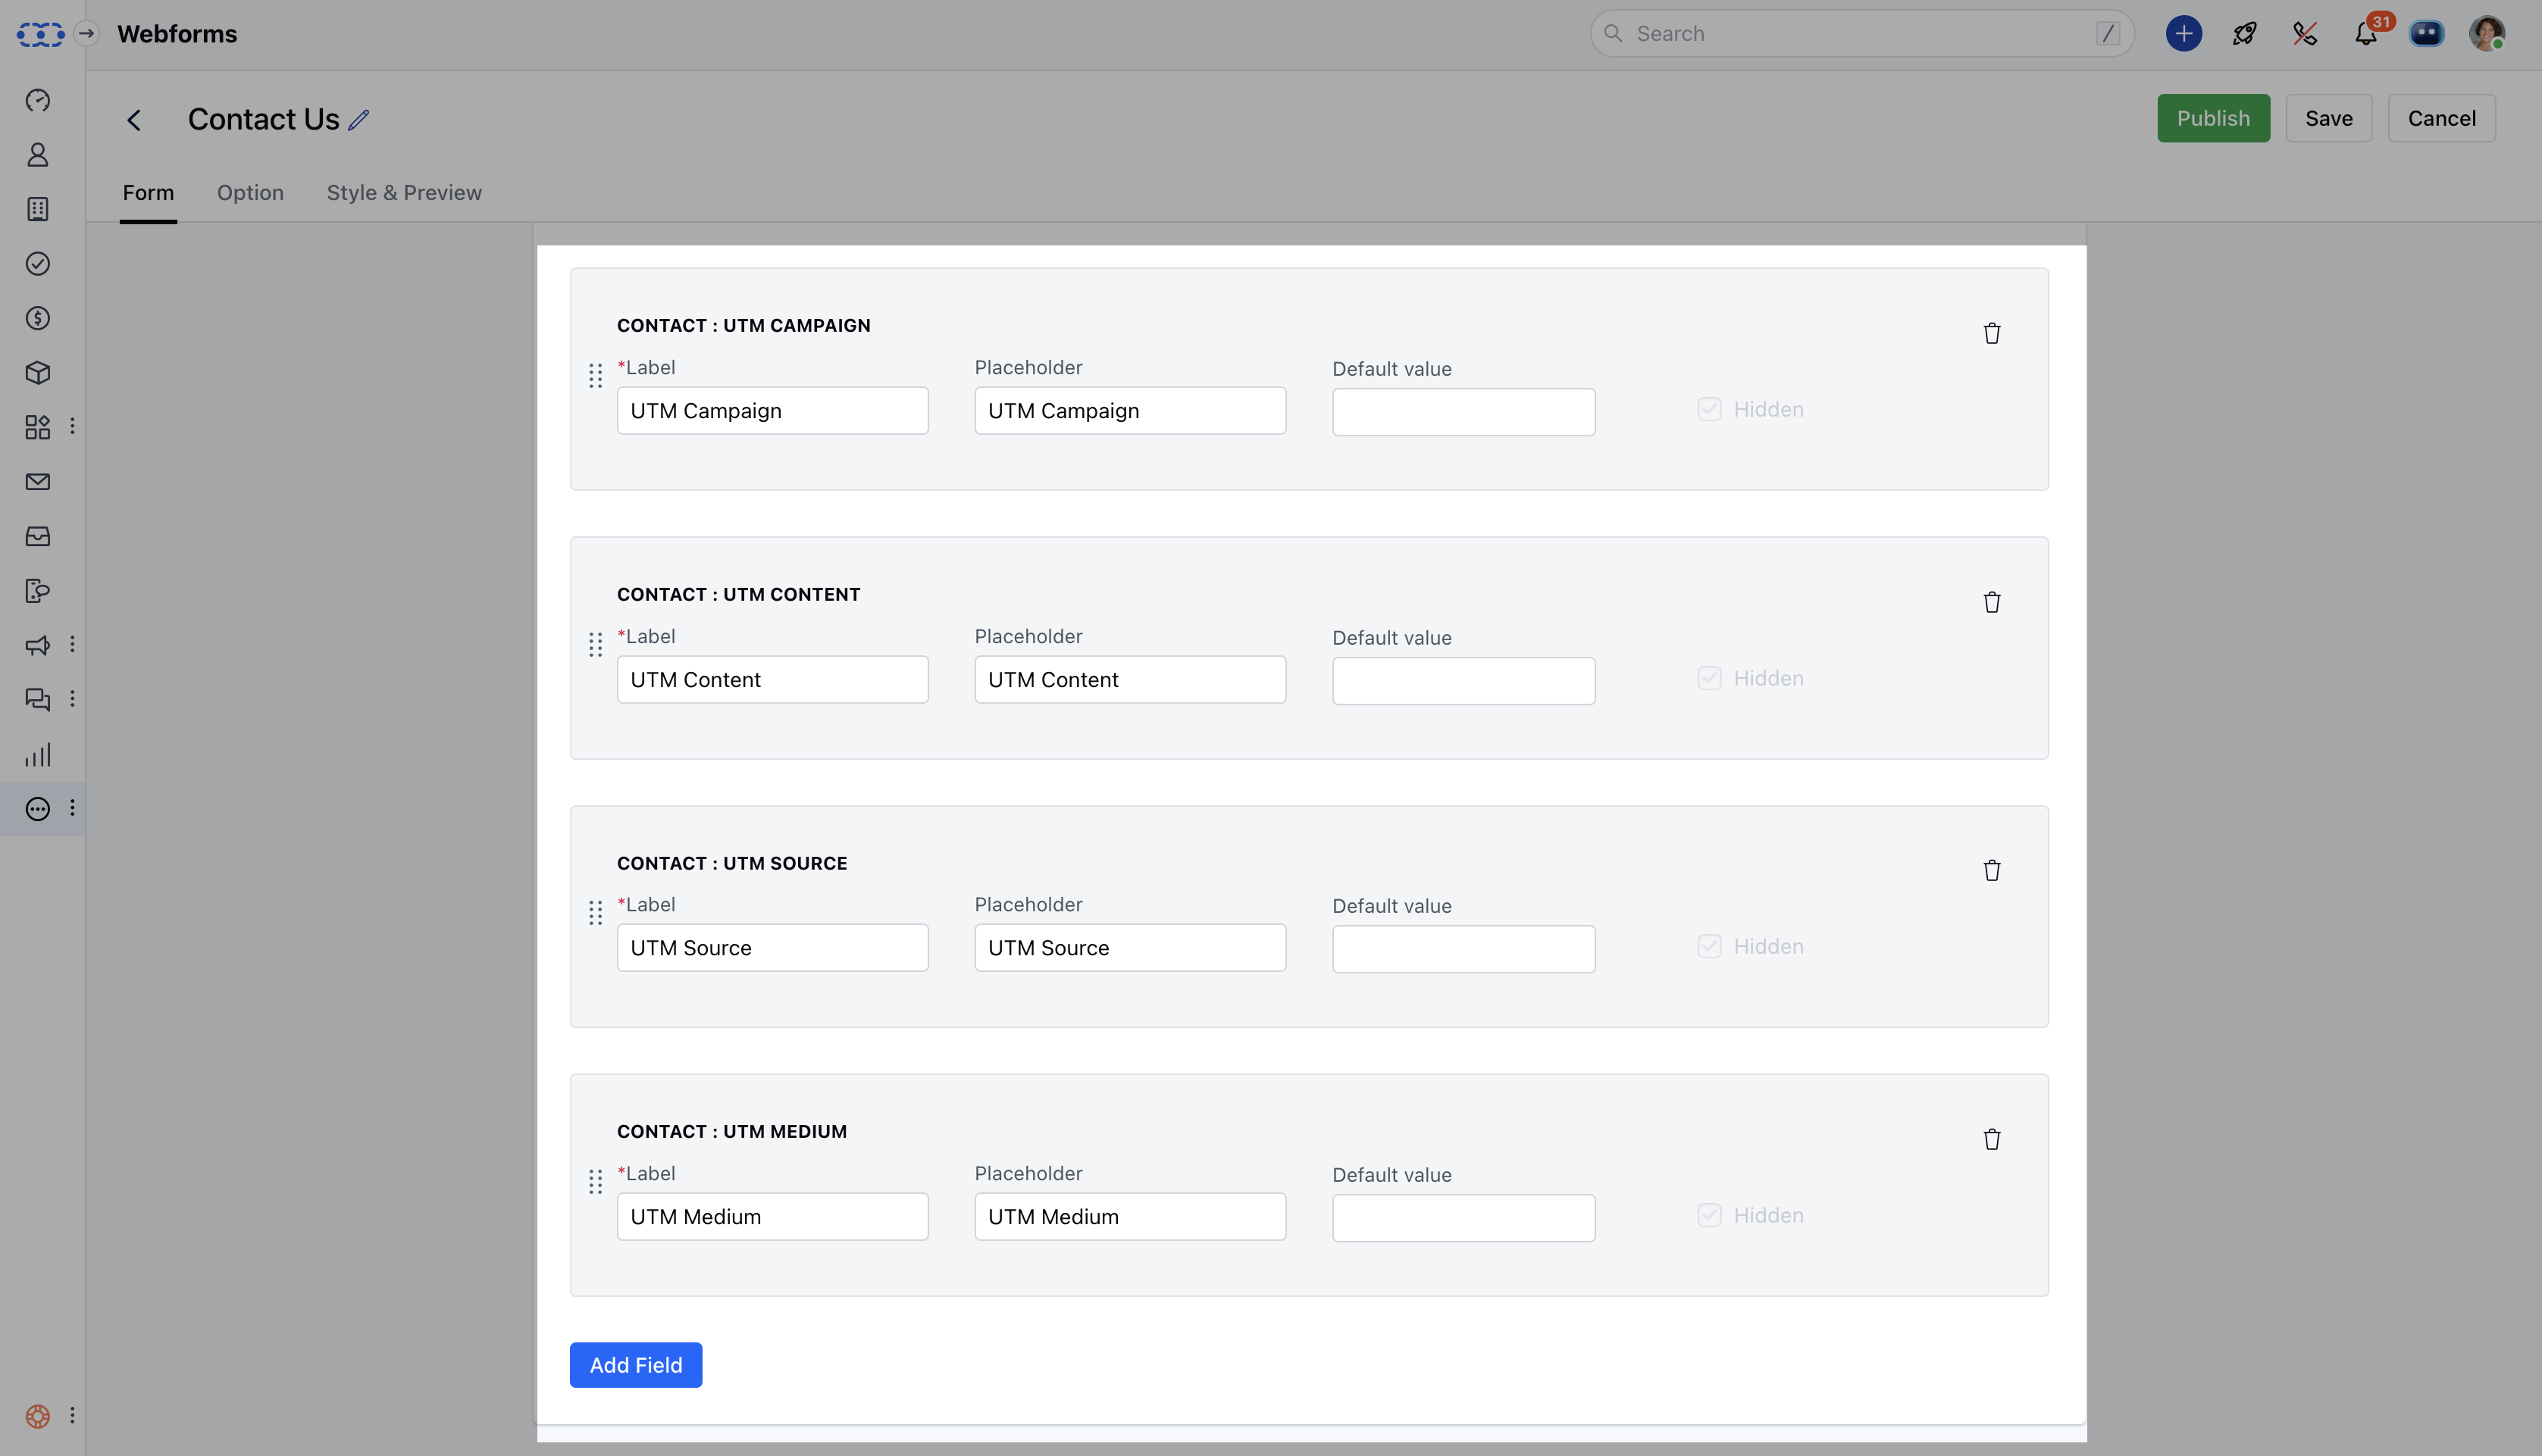Image resolution: width=2542 pixels, height=1456 pixels.
Task: Switch to the Form tab
Action: 148,193
